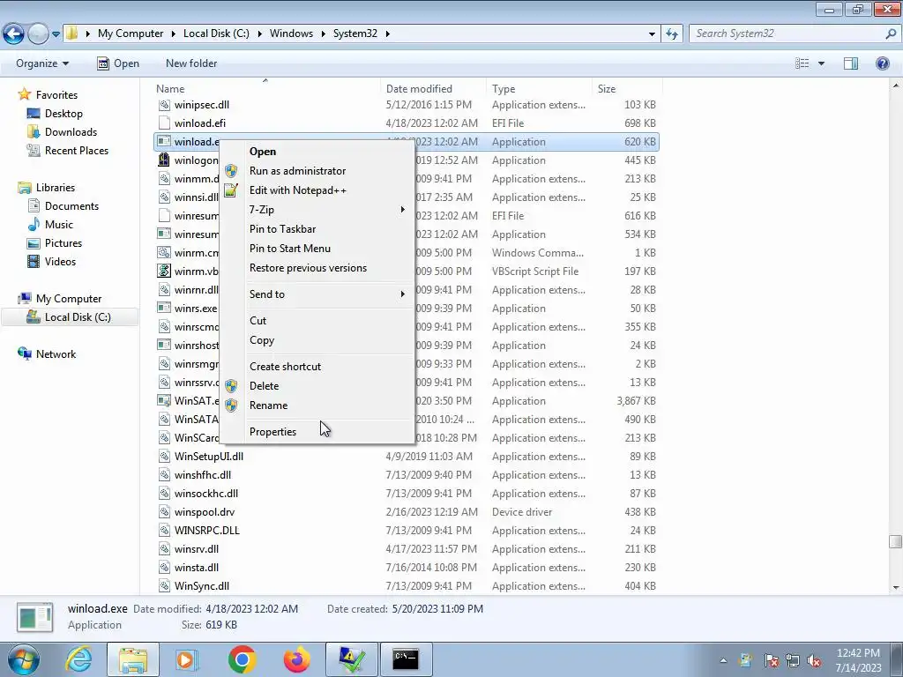
Task: Open the recent pages dropdown arrow
Action: click(56, 34)
